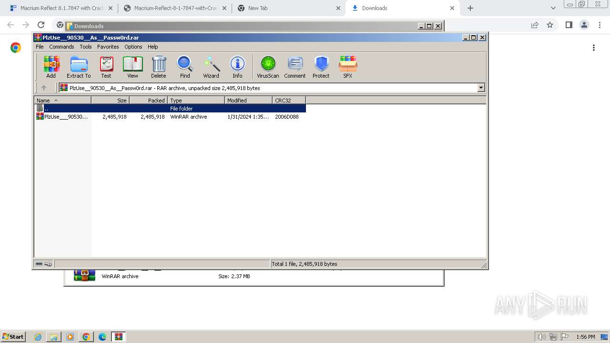Viewport: 610px width, 343px height.
Task: Open Internet Explorer from the taskbar
Action: (38, 337)
